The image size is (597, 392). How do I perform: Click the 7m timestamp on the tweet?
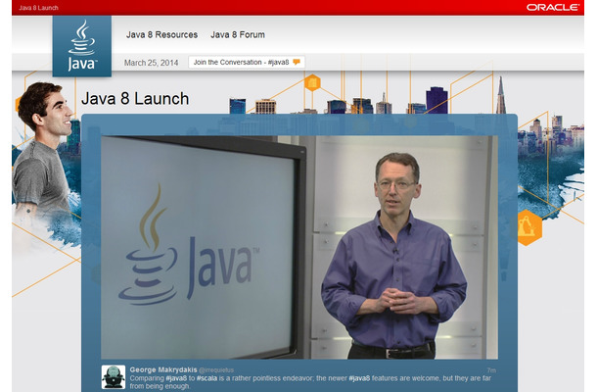point(491,370)
